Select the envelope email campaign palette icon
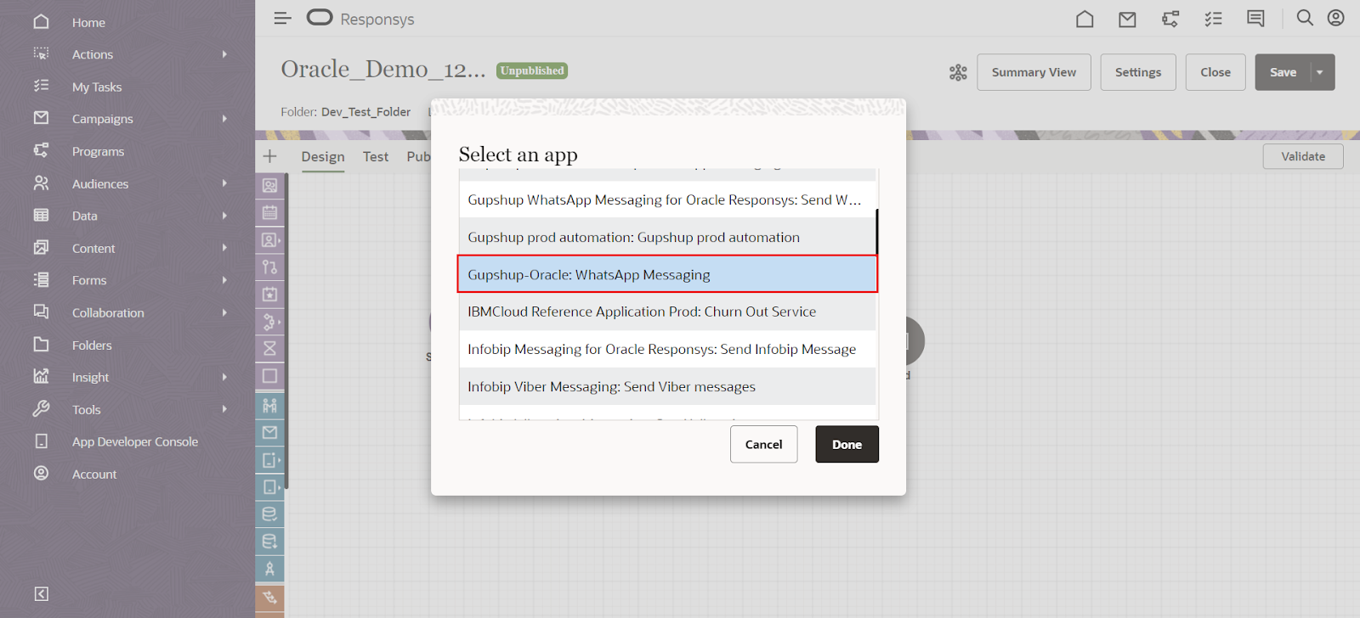This screenshot has height=618, width=1360. [x=269, y=432]
